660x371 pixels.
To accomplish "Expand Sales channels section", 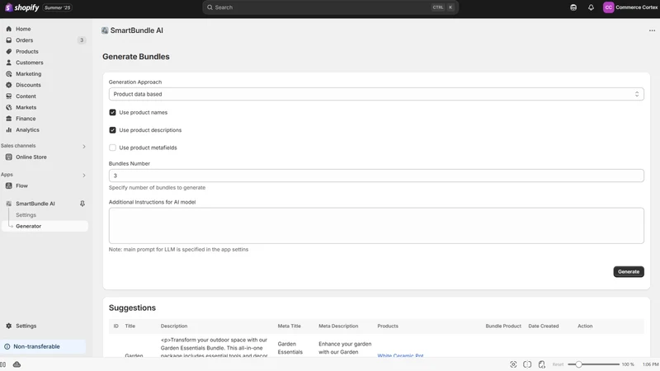I will [84, 146].
